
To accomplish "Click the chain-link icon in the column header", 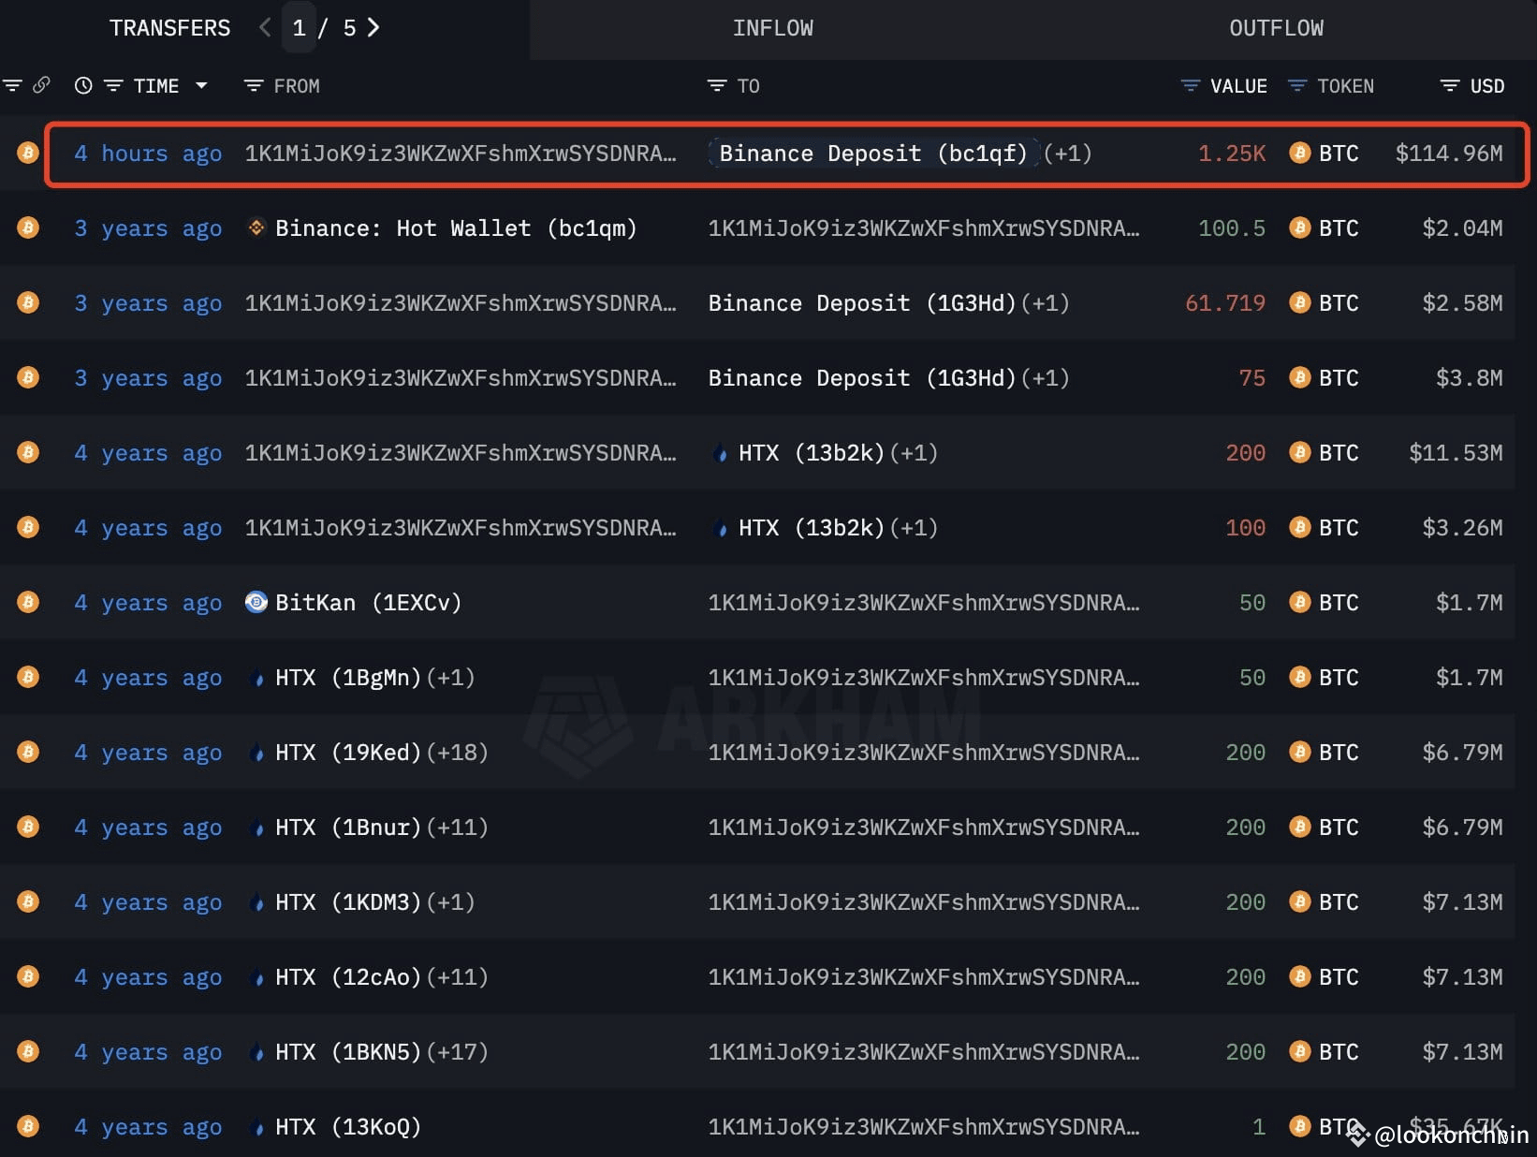I will tap(41, 85).
